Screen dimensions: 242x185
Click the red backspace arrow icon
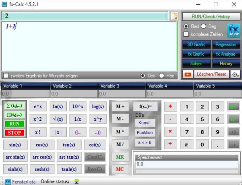[188, 74]
